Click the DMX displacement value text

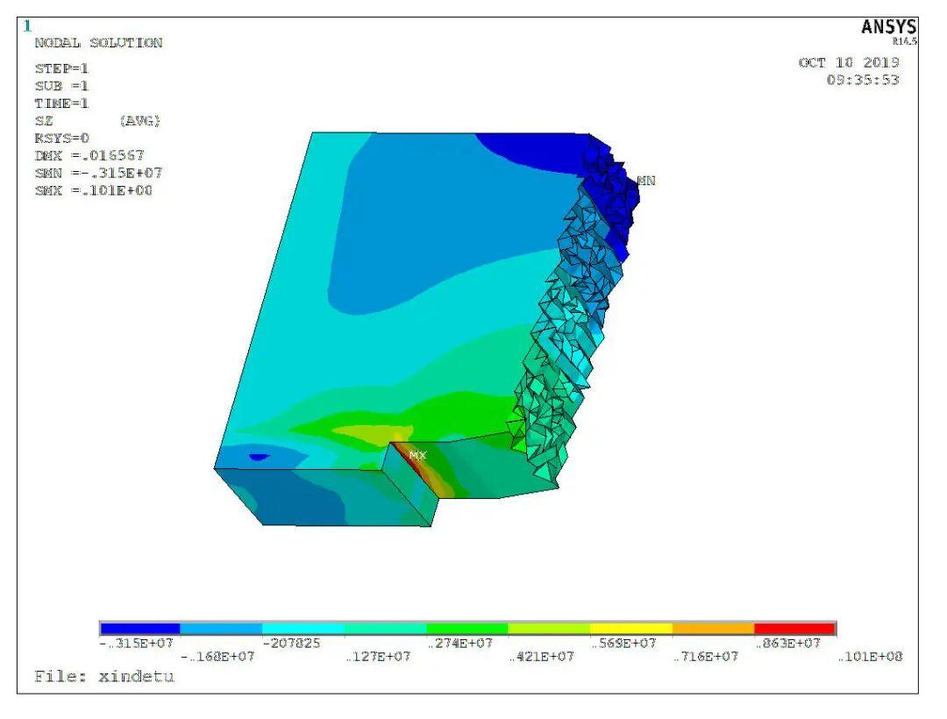point(89,156)
